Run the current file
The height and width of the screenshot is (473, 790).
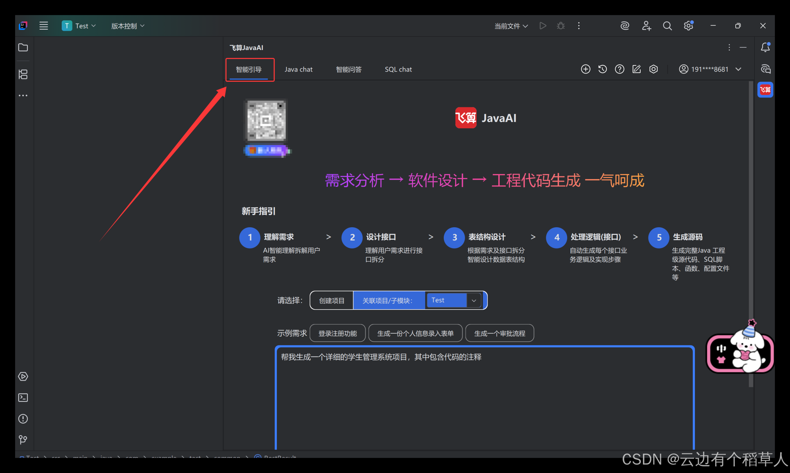click(543, 26)
